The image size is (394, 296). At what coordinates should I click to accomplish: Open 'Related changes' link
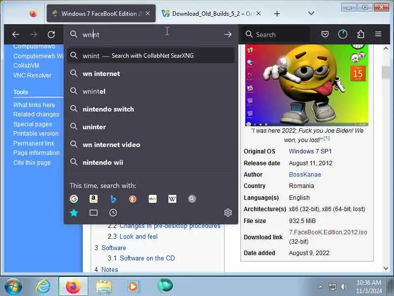click(x=36, y=114)
